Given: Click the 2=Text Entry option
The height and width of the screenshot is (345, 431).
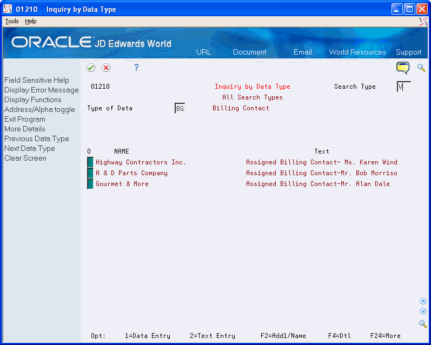Looking at the screenshot, I should tap(213, 336).
